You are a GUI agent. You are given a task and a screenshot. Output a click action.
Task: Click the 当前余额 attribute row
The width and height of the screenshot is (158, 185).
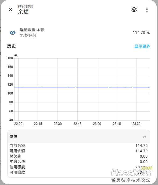point(79,146)
